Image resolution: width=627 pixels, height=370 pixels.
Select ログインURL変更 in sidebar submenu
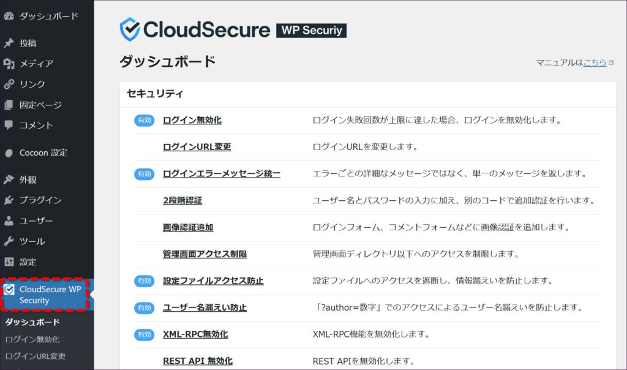35,356
